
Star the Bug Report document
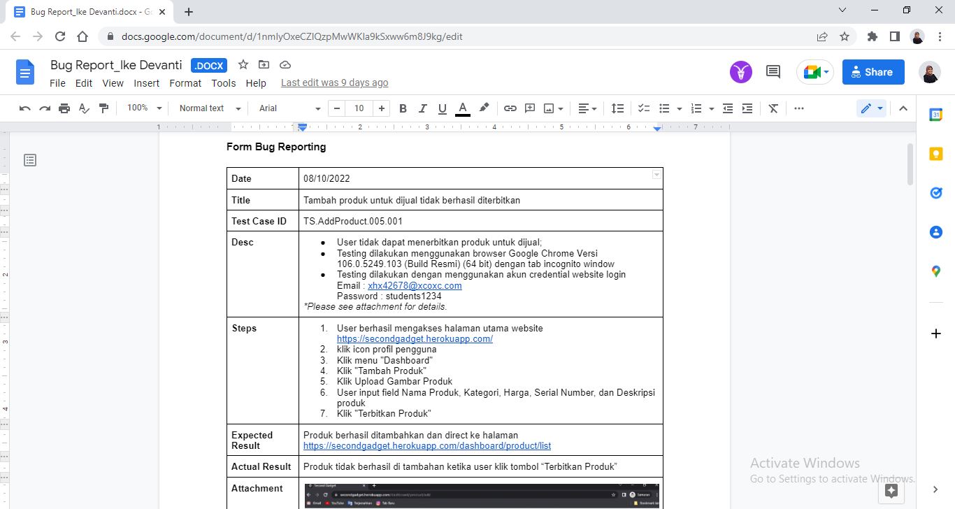pyautogui.click(x=243, y=64)
